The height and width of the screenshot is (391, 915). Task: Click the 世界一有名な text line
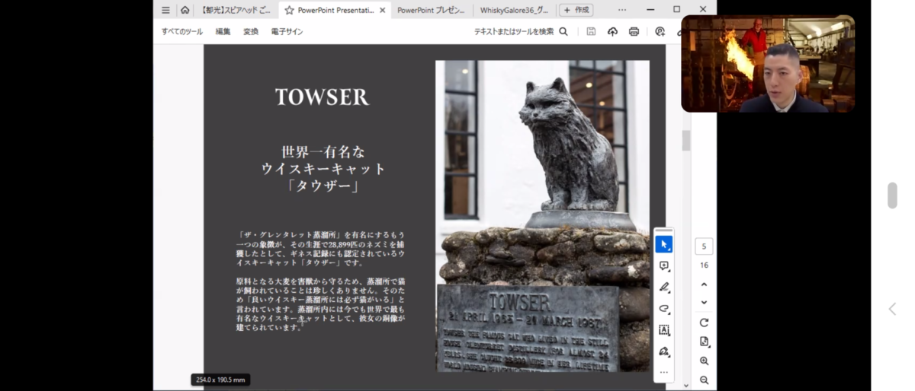[323, 151]
